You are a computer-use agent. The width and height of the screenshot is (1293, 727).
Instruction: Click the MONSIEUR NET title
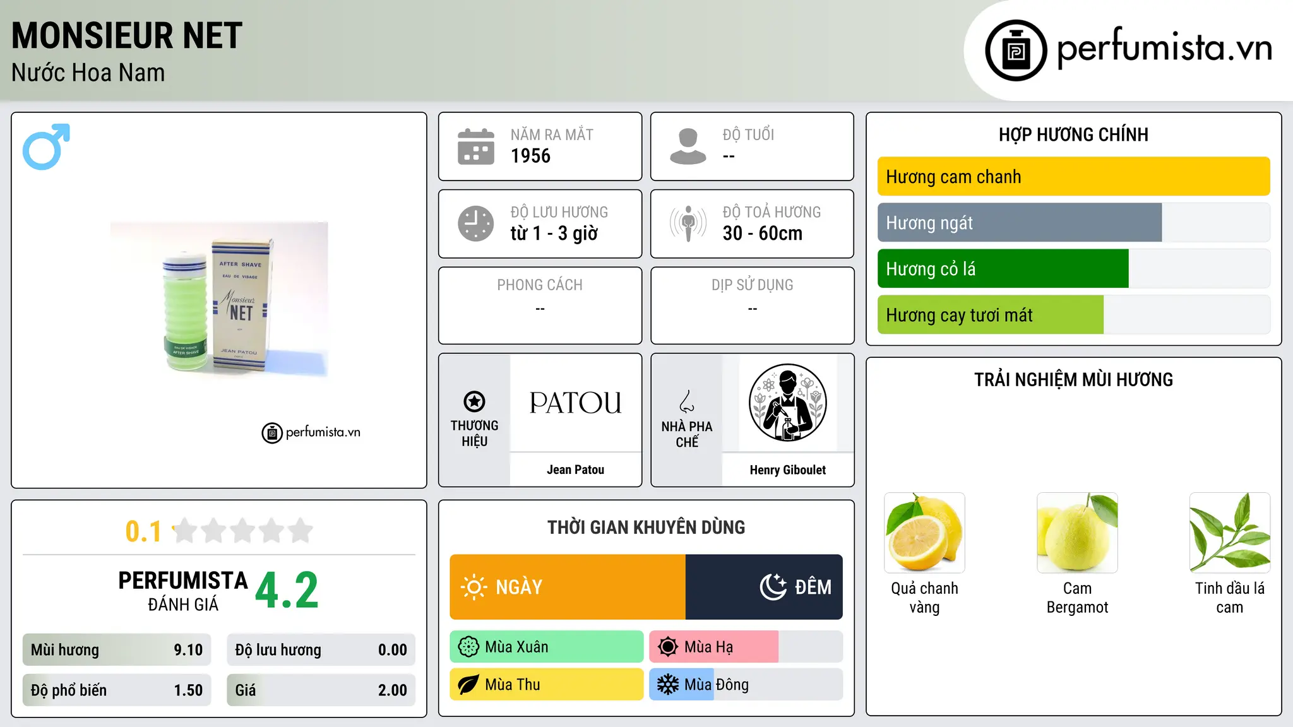[127, 35]
